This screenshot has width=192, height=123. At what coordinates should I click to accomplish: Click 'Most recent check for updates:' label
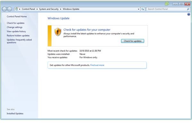tap(62, 51)
